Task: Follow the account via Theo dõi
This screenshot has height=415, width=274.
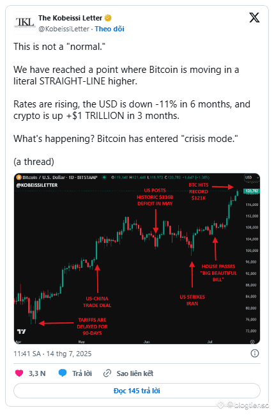Action: pos(109,29)
